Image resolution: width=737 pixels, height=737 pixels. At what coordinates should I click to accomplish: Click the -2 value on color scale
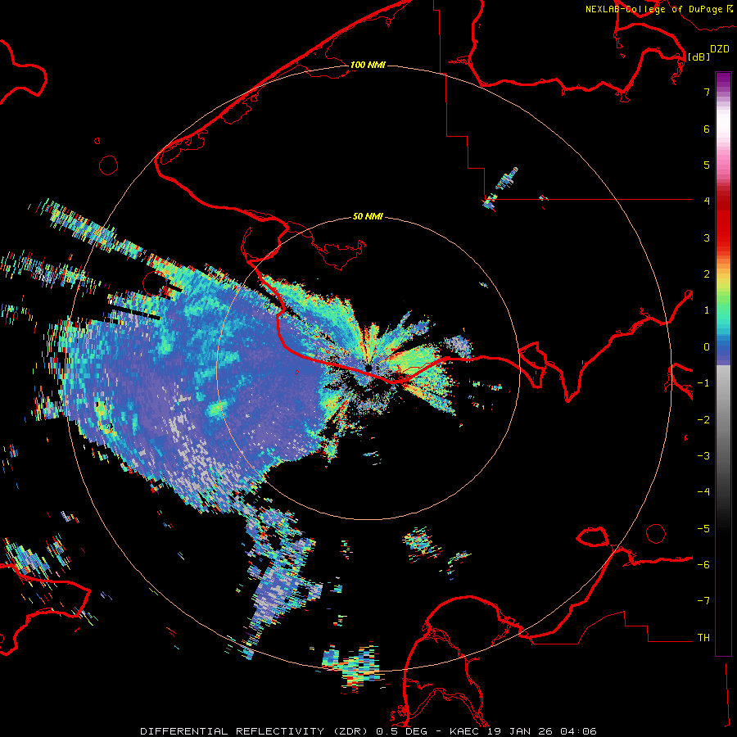pyautogui.click(x=703, y=420)
